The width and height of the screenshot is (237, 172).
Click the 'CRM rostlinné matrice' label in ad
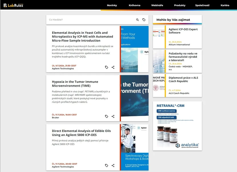point(167,111)
